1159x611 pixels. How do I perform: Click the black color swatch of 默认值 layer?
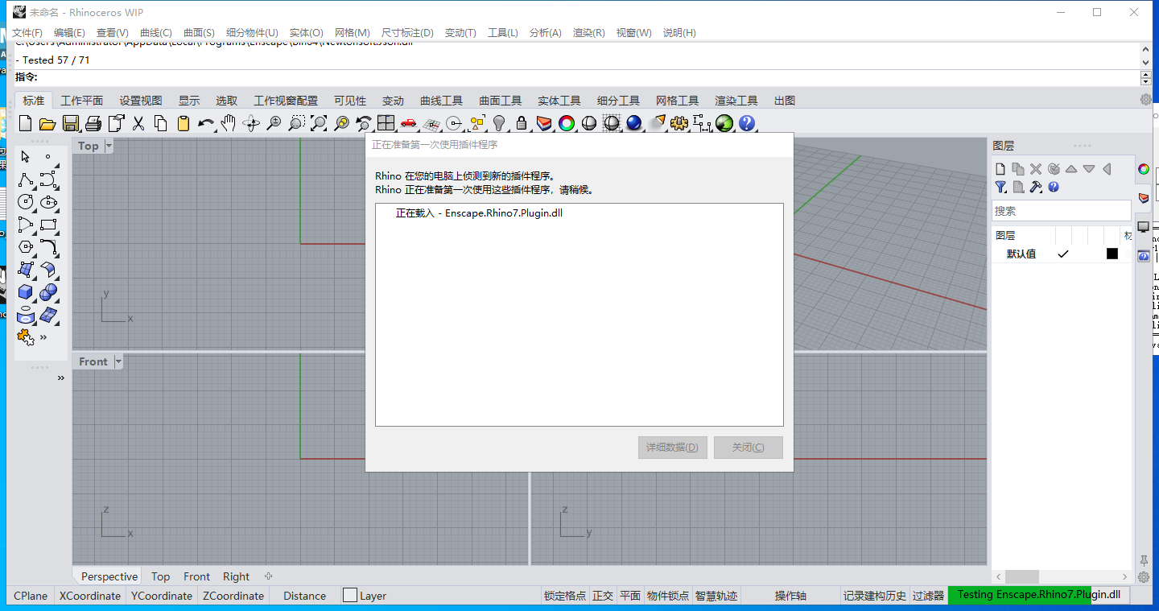[1112, 254]
